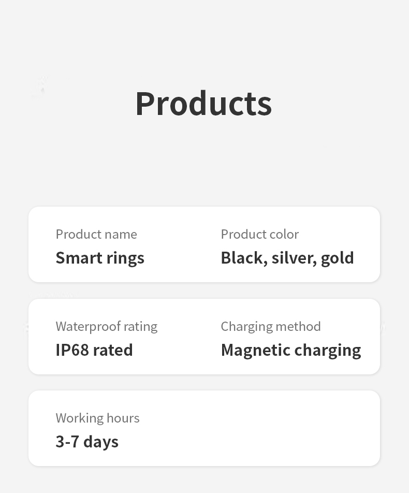This screenshot has width=409, height=493.
Task: Select the Product name label
Action: point(96,234)
